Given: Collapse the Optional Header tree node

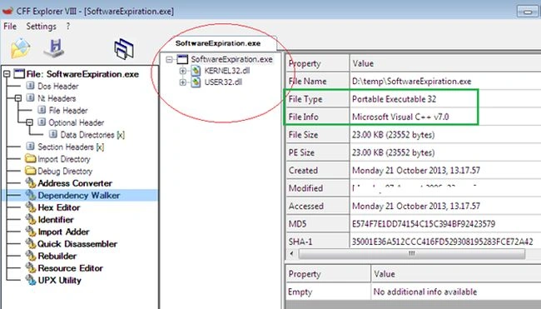Looking at the screenshot, I should point(29,122).
